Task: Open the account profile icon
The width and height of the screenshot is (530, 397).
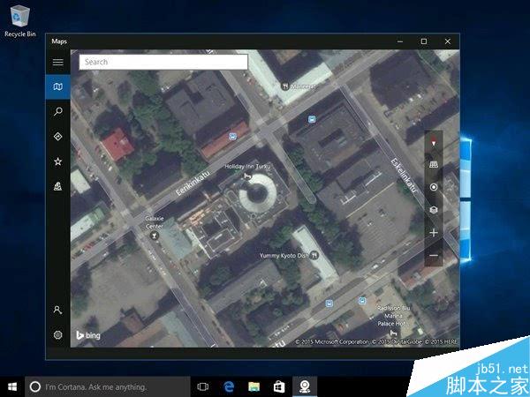Action: click(x=58, y=310)
